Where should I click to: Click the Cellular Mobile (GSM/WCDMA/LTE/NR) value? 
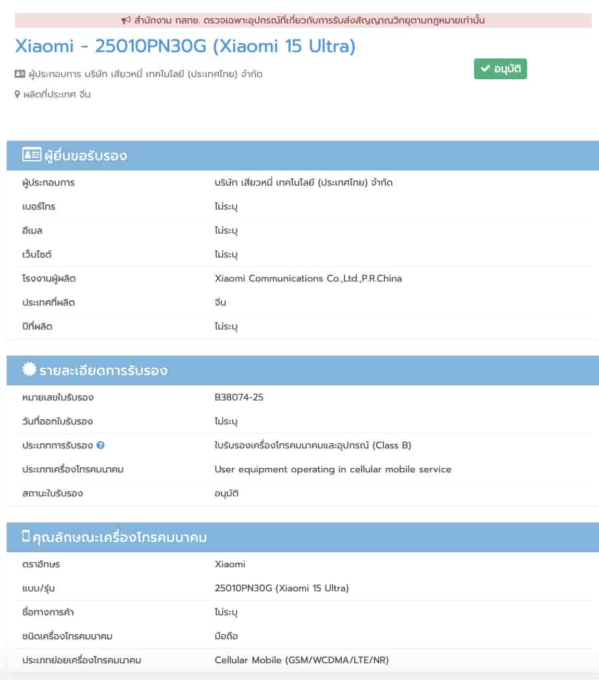[x=302, y=660]
